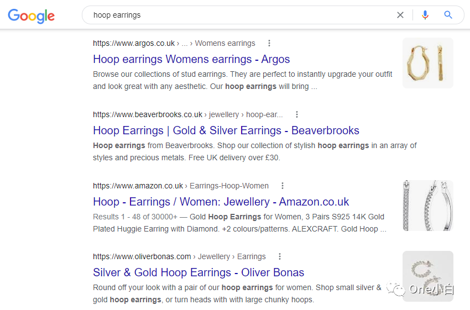Click the Oliver Bonas earrings thumbnail
The height and width of the screenshot is (310, 470).
tap(428, 276)
